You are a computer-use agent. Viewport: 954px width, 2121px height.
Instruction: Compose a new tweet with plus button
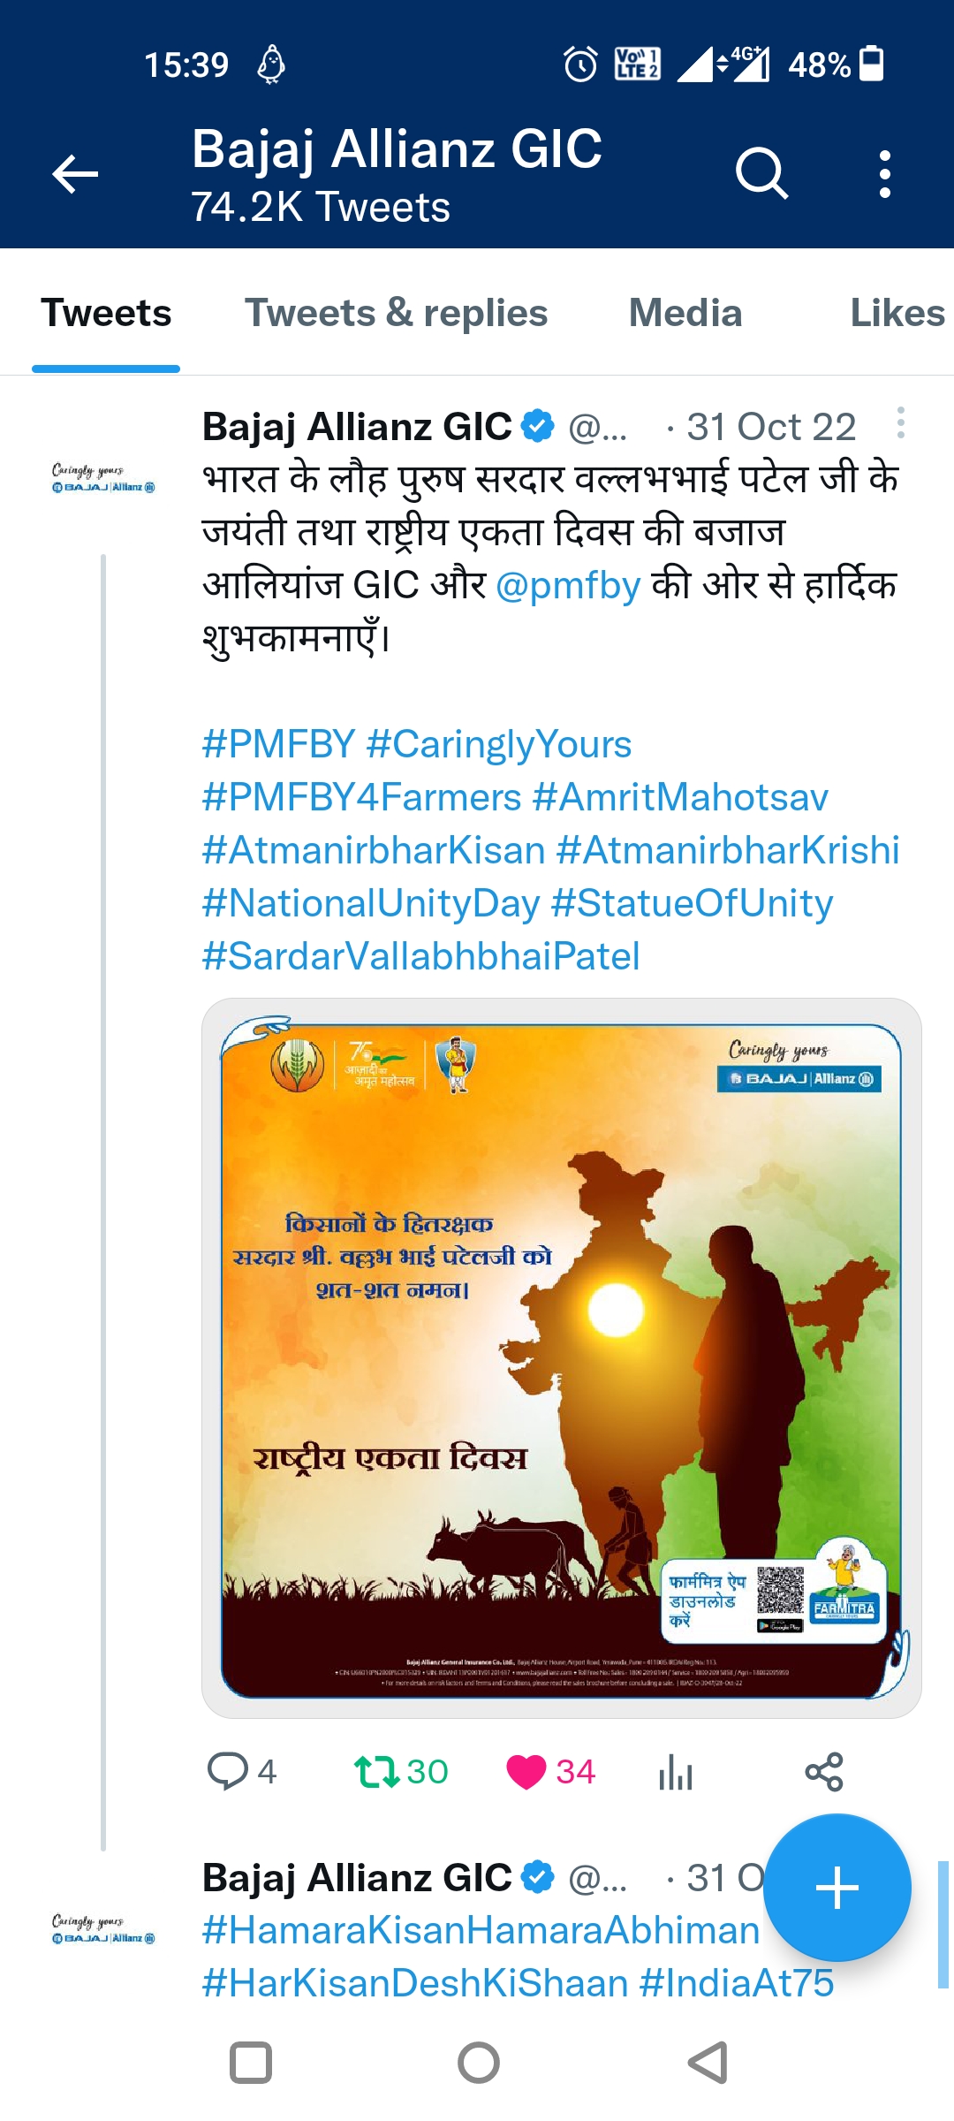point(837,1888)
